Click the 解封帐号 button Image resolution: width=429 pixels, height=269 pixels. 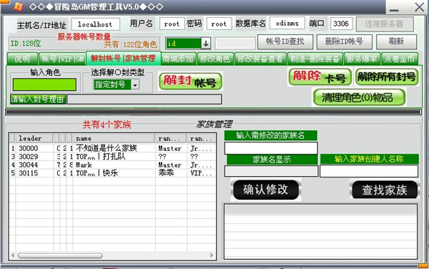tap(190, 82)
